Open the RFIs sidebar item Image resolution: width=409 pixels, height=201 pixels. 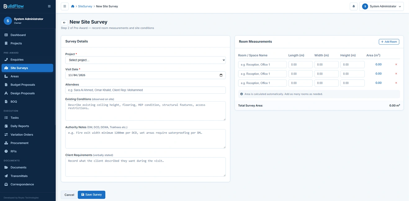click(14, 151)
